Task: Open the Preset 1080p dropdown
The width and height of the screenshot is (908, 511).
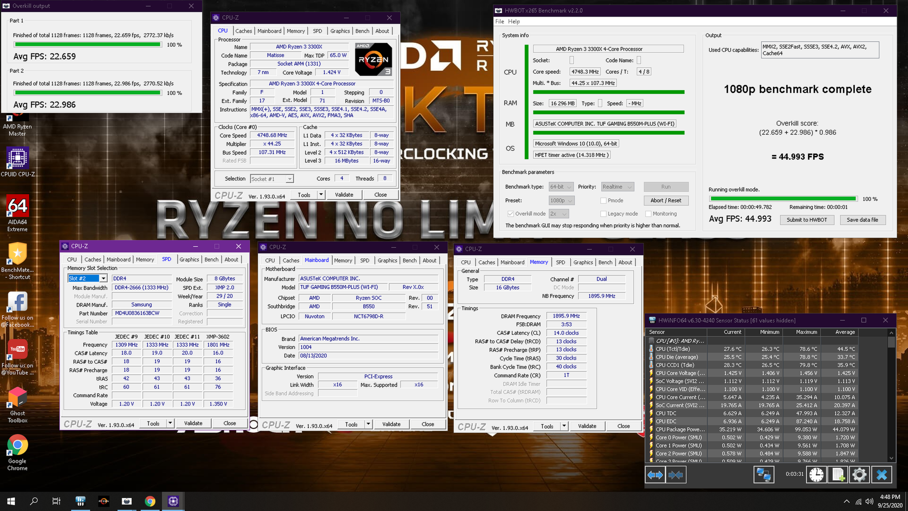Action: 561,201
